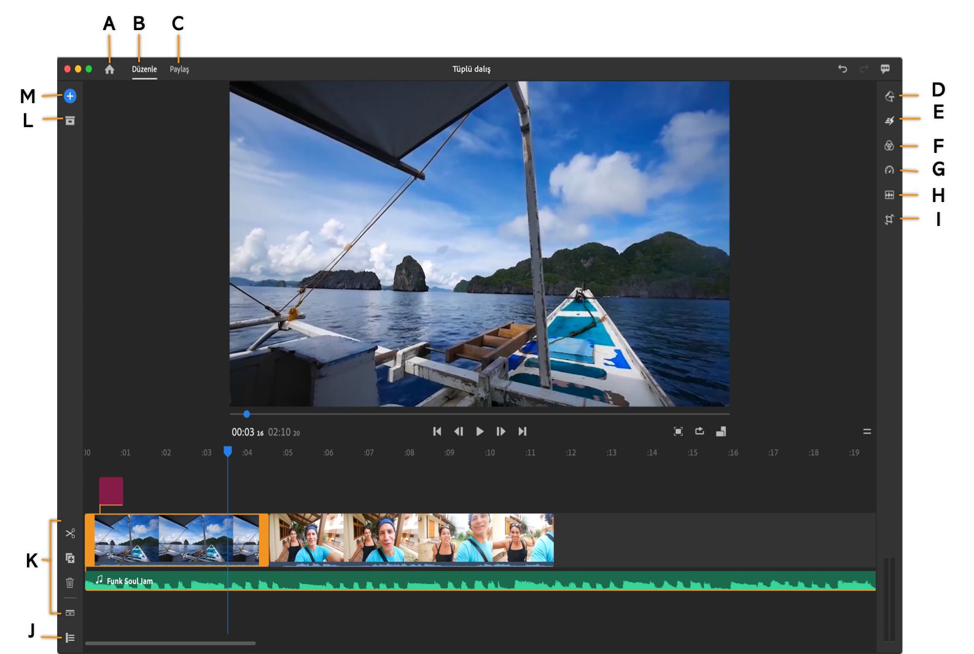The height and width of the screenshot is (654, 974).
Task: Toggle expanded audio tracks view
Action: pyautogui.click(x=70, y=613)
